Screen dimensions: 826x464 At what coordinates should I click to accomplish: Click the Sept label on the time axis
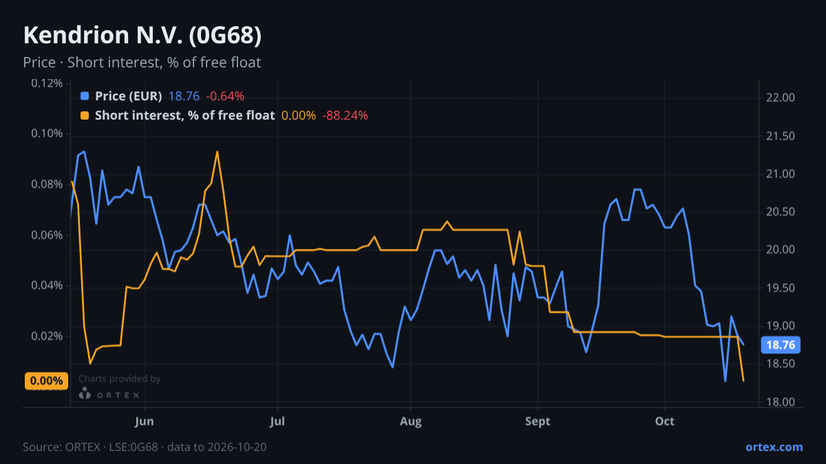tap(538, 421)
